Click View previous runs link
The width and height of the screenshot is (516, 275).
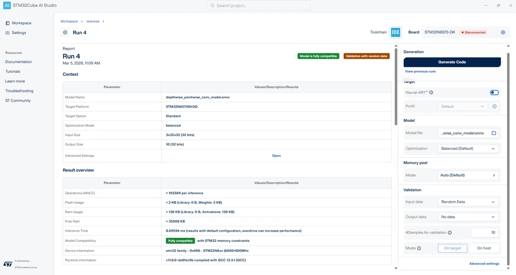420,71
